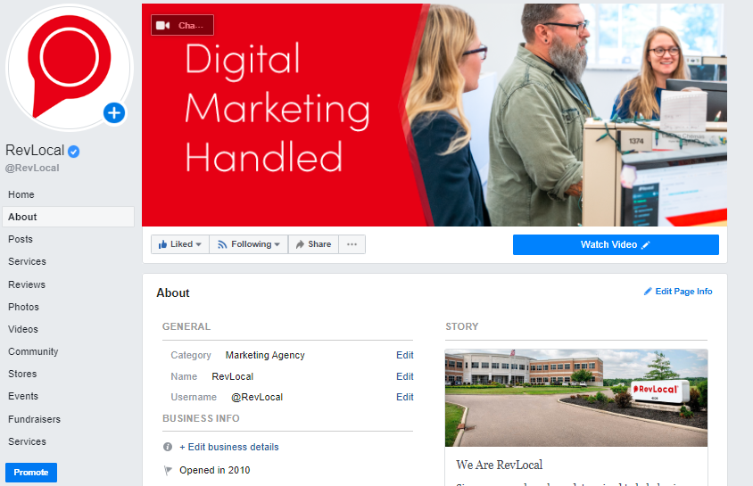Open Stores in the sidebar
Image resolution: width=753 pixels, height=486 pixels.
pos(22,374)
